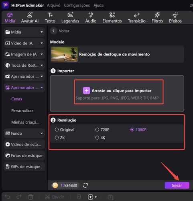
Task: Open Vídeos de estoque section
Action: tap(24, 144)
